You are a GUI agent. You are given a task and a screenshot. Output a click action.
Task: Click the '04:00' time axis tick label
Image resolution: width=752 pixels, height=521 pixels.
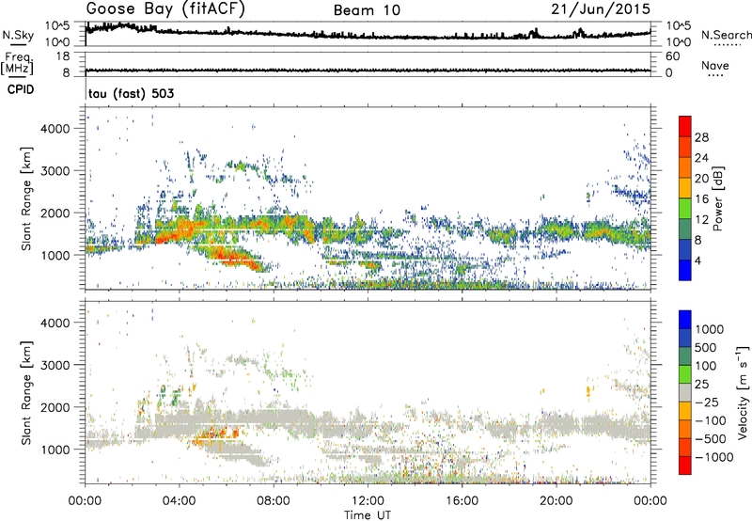179,501
